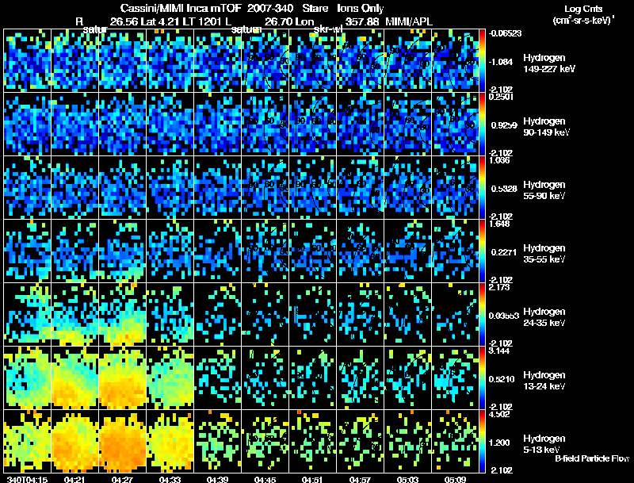Click the '04:21' time label
Image resolution: width=634 pixels, height=483 pixels.
(x=74, y=480)
